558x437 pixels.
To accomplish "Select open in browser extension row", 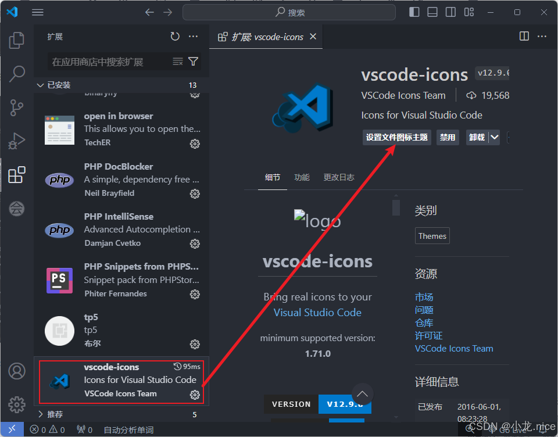I will pos(121,130).
